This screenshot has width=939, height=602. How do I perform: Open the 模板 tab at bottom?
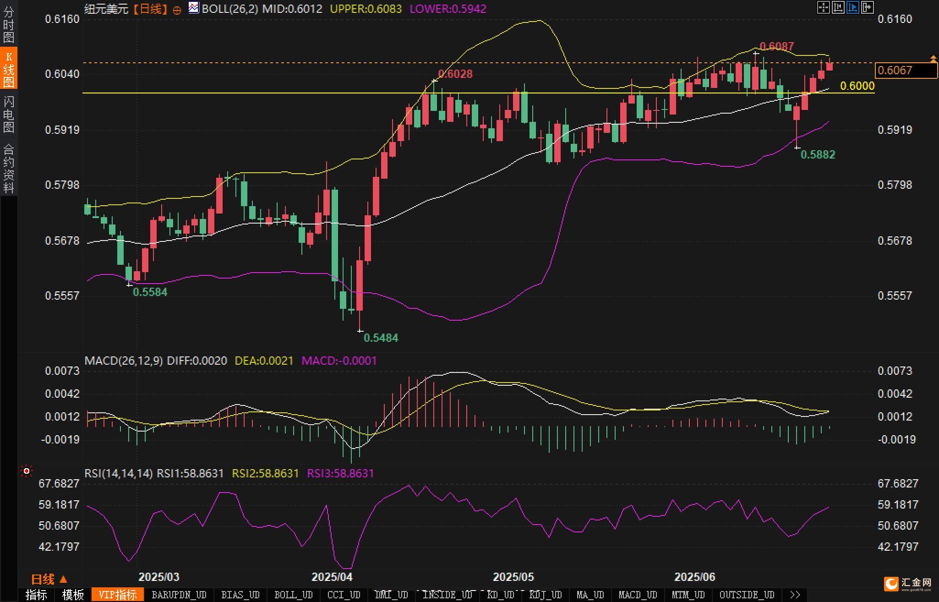coord(73,595)
